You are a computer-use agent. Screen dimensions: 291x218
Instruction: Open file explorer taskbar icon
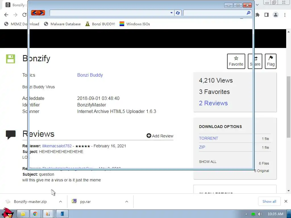(23, 214)
